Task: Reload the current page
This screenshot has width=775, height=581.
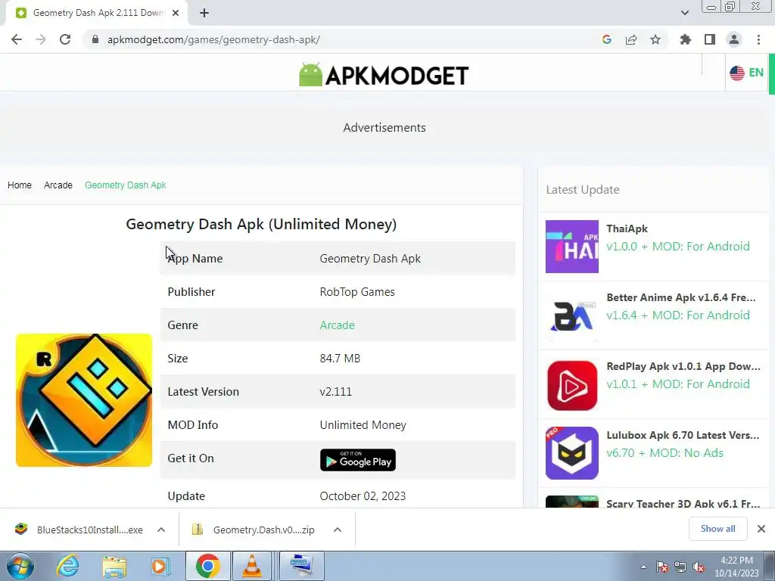Action: click(x=65, y=39)
